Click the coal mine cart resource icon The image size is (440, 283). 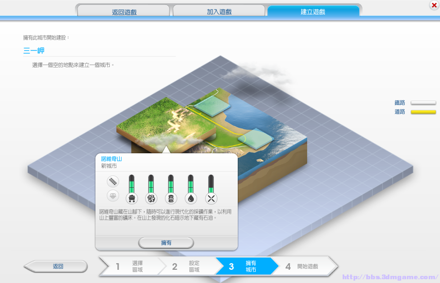point(131,199)
